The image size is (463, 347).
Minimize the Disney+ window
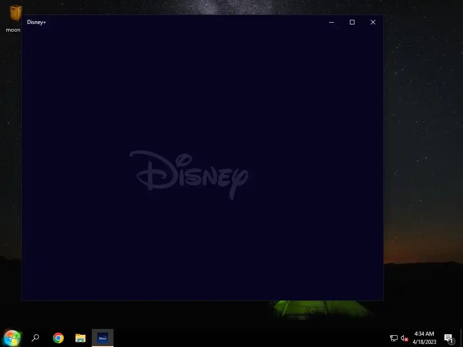click(331, 22)
